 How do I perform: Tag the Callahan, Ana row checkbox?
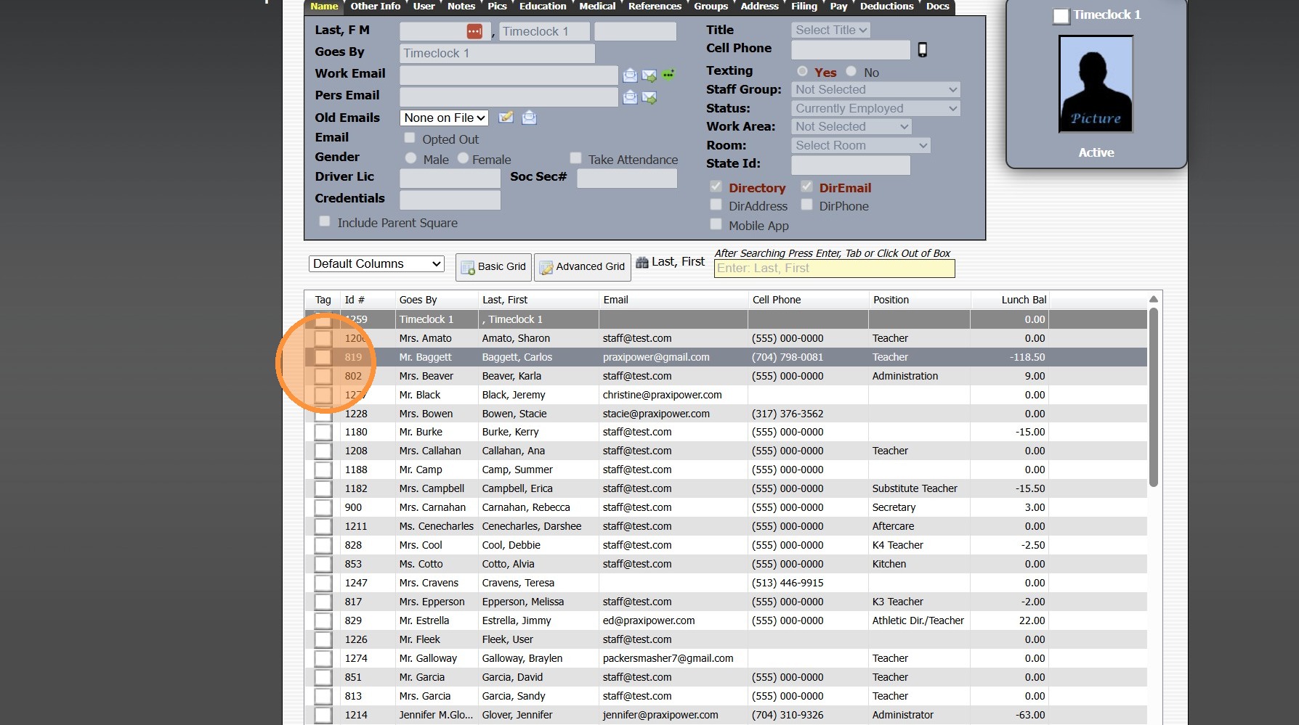tap(323, 451)
